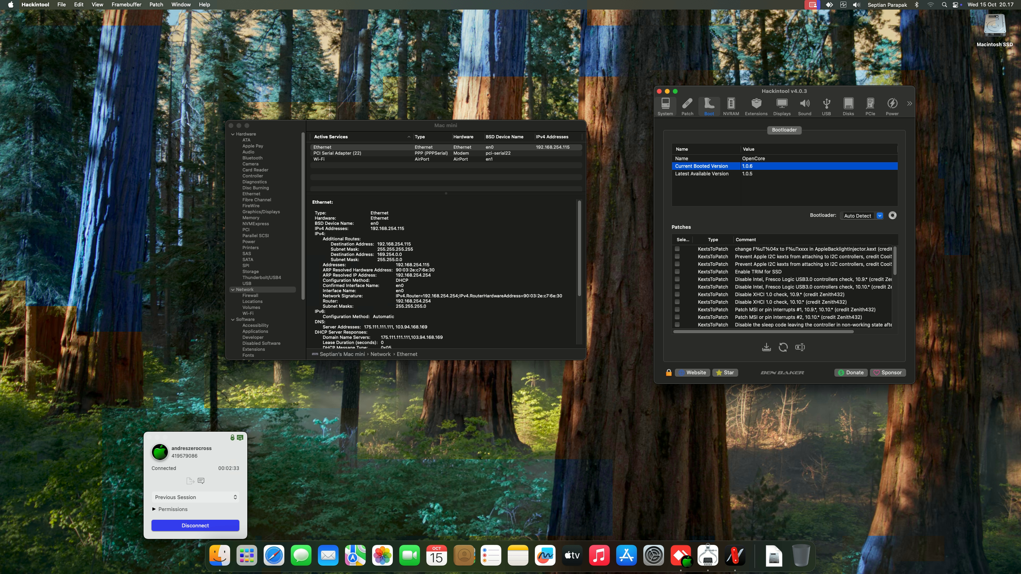Select the Boot icon in Hackintool toolbar

(x=709, y=106)
